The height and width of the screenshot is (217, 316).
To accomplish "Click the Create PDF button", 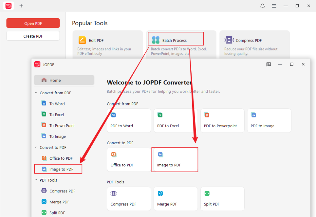I will (x=33, y=36).
